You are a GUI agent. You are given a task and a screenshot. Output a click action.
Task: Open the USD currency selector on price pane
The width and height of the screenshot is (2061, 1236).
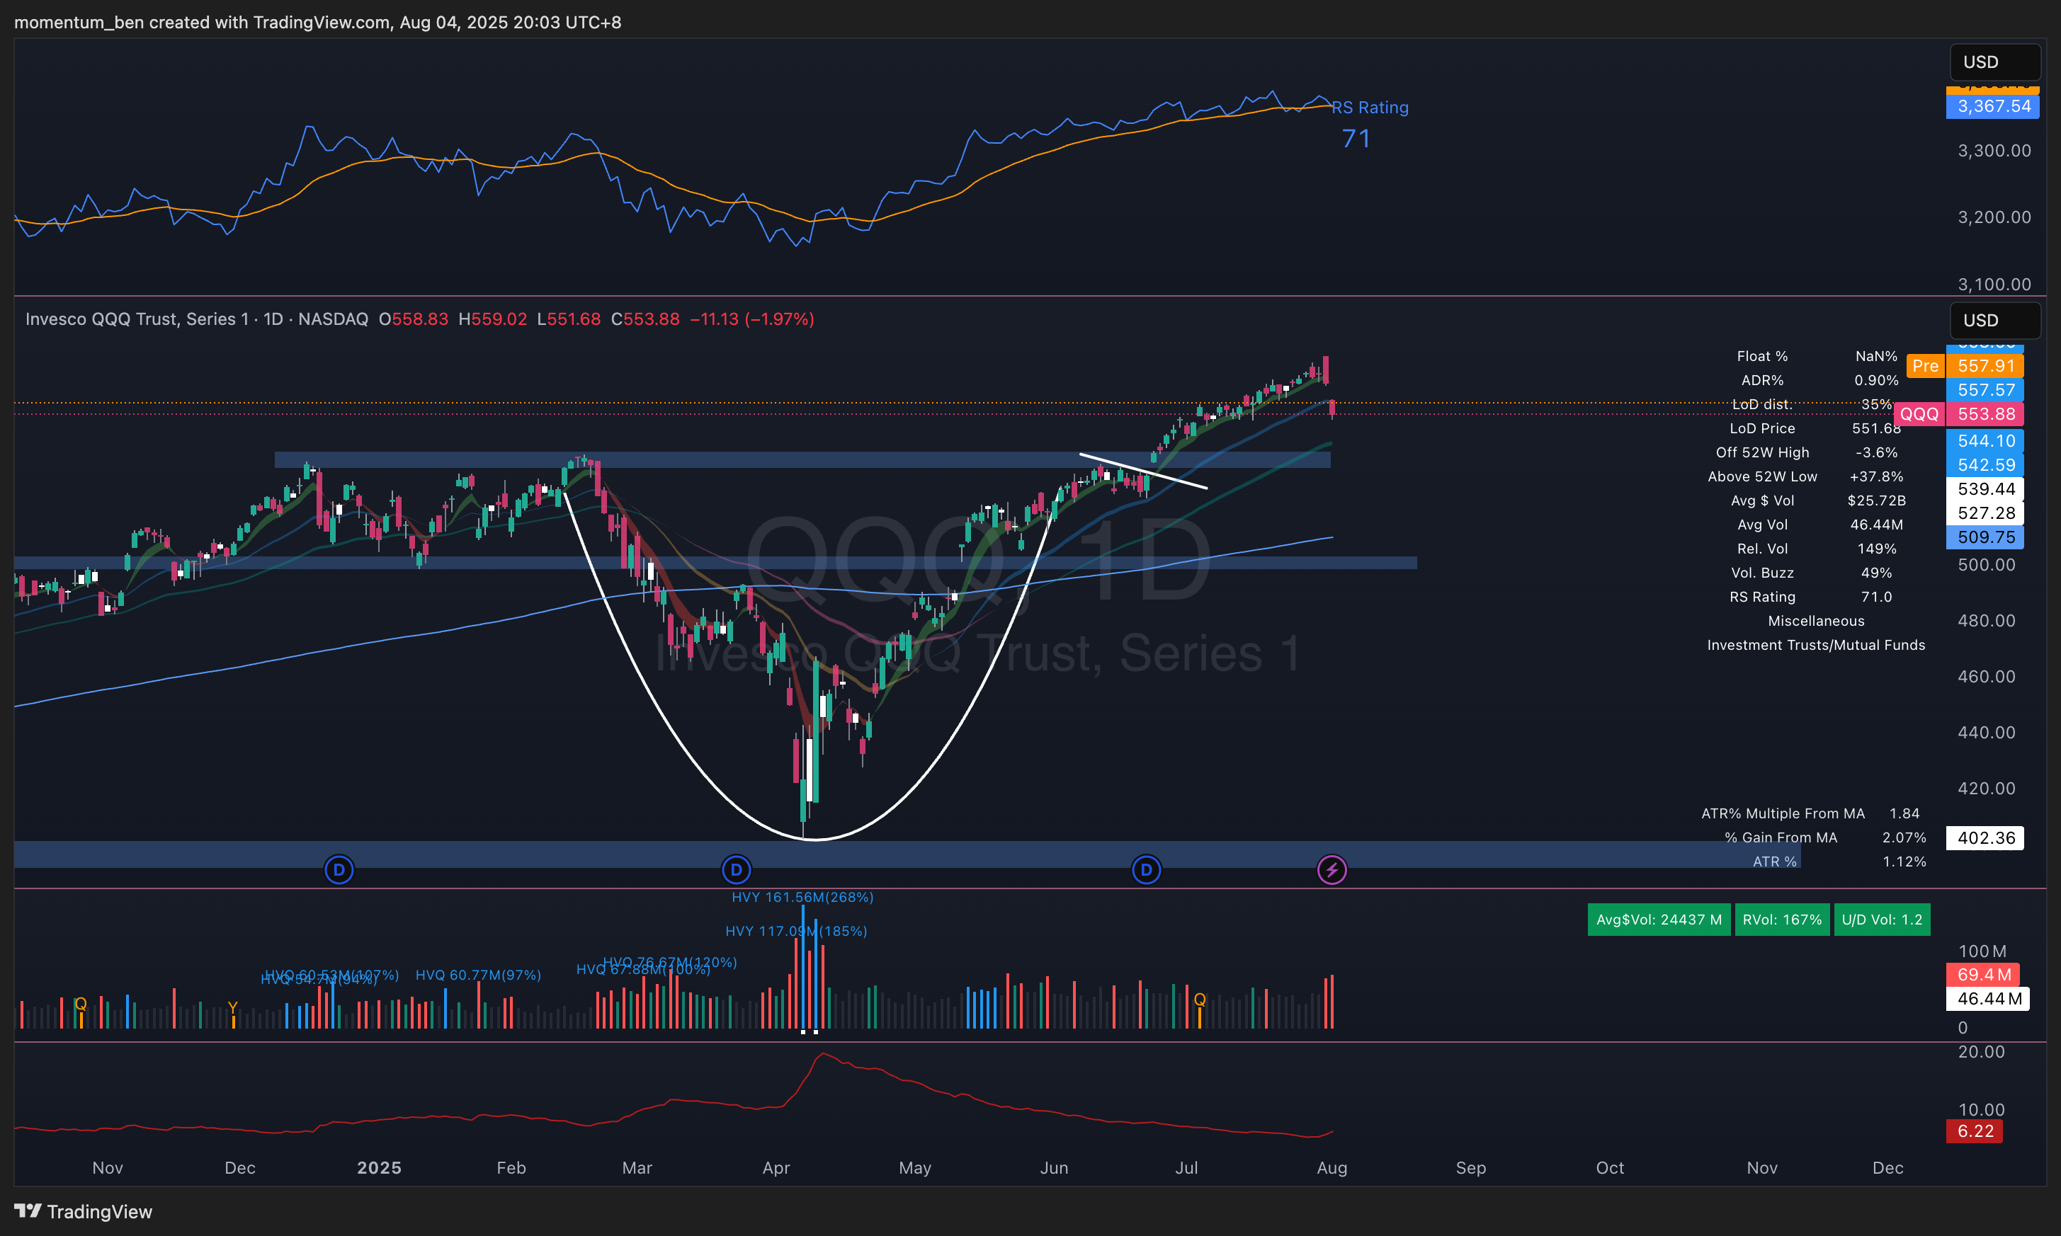click(x=1994, y=321)
